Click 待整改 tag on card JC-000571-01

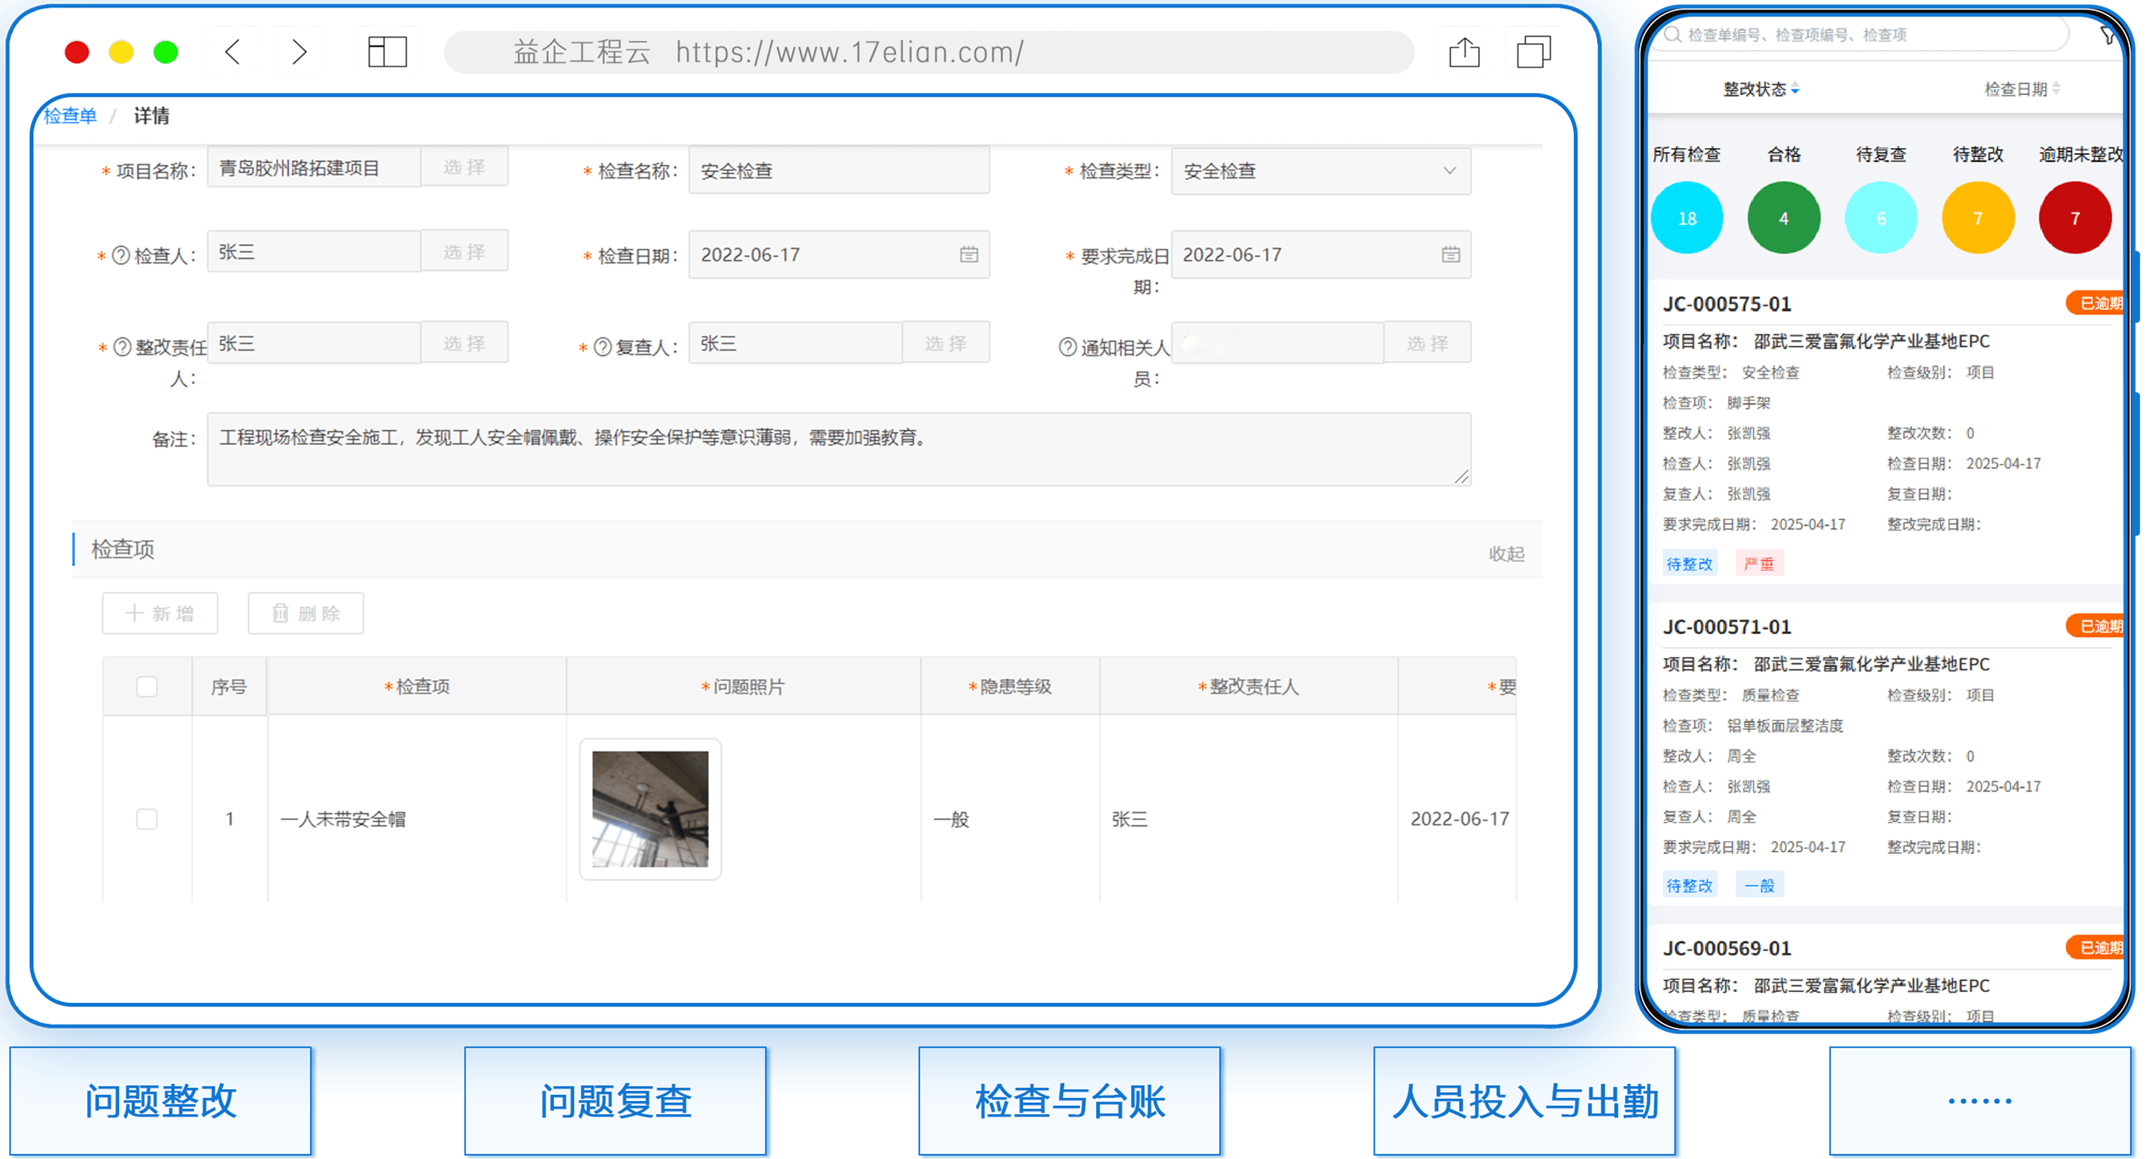tap(1690, 885)
